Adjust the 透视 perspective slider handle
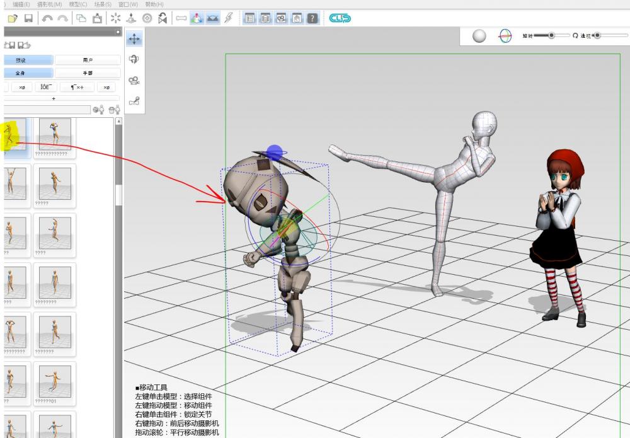630x438 pixels. [597, 35]
